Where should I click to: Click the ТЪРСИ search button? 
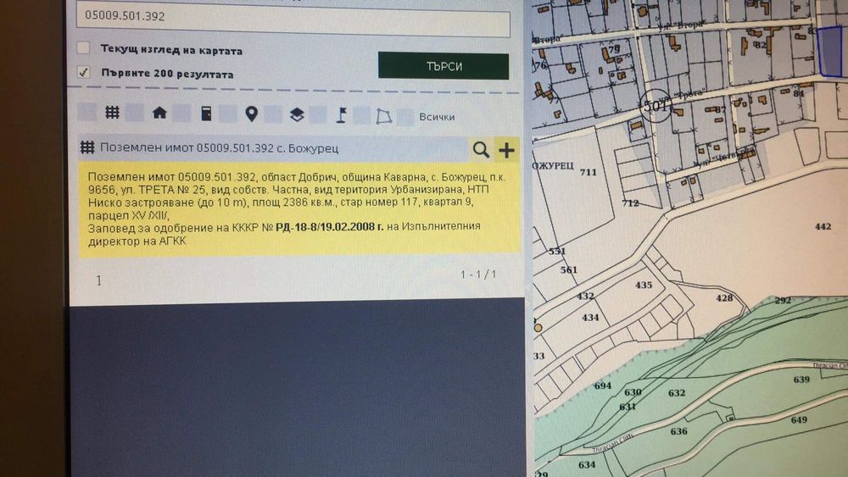(444, 66)
